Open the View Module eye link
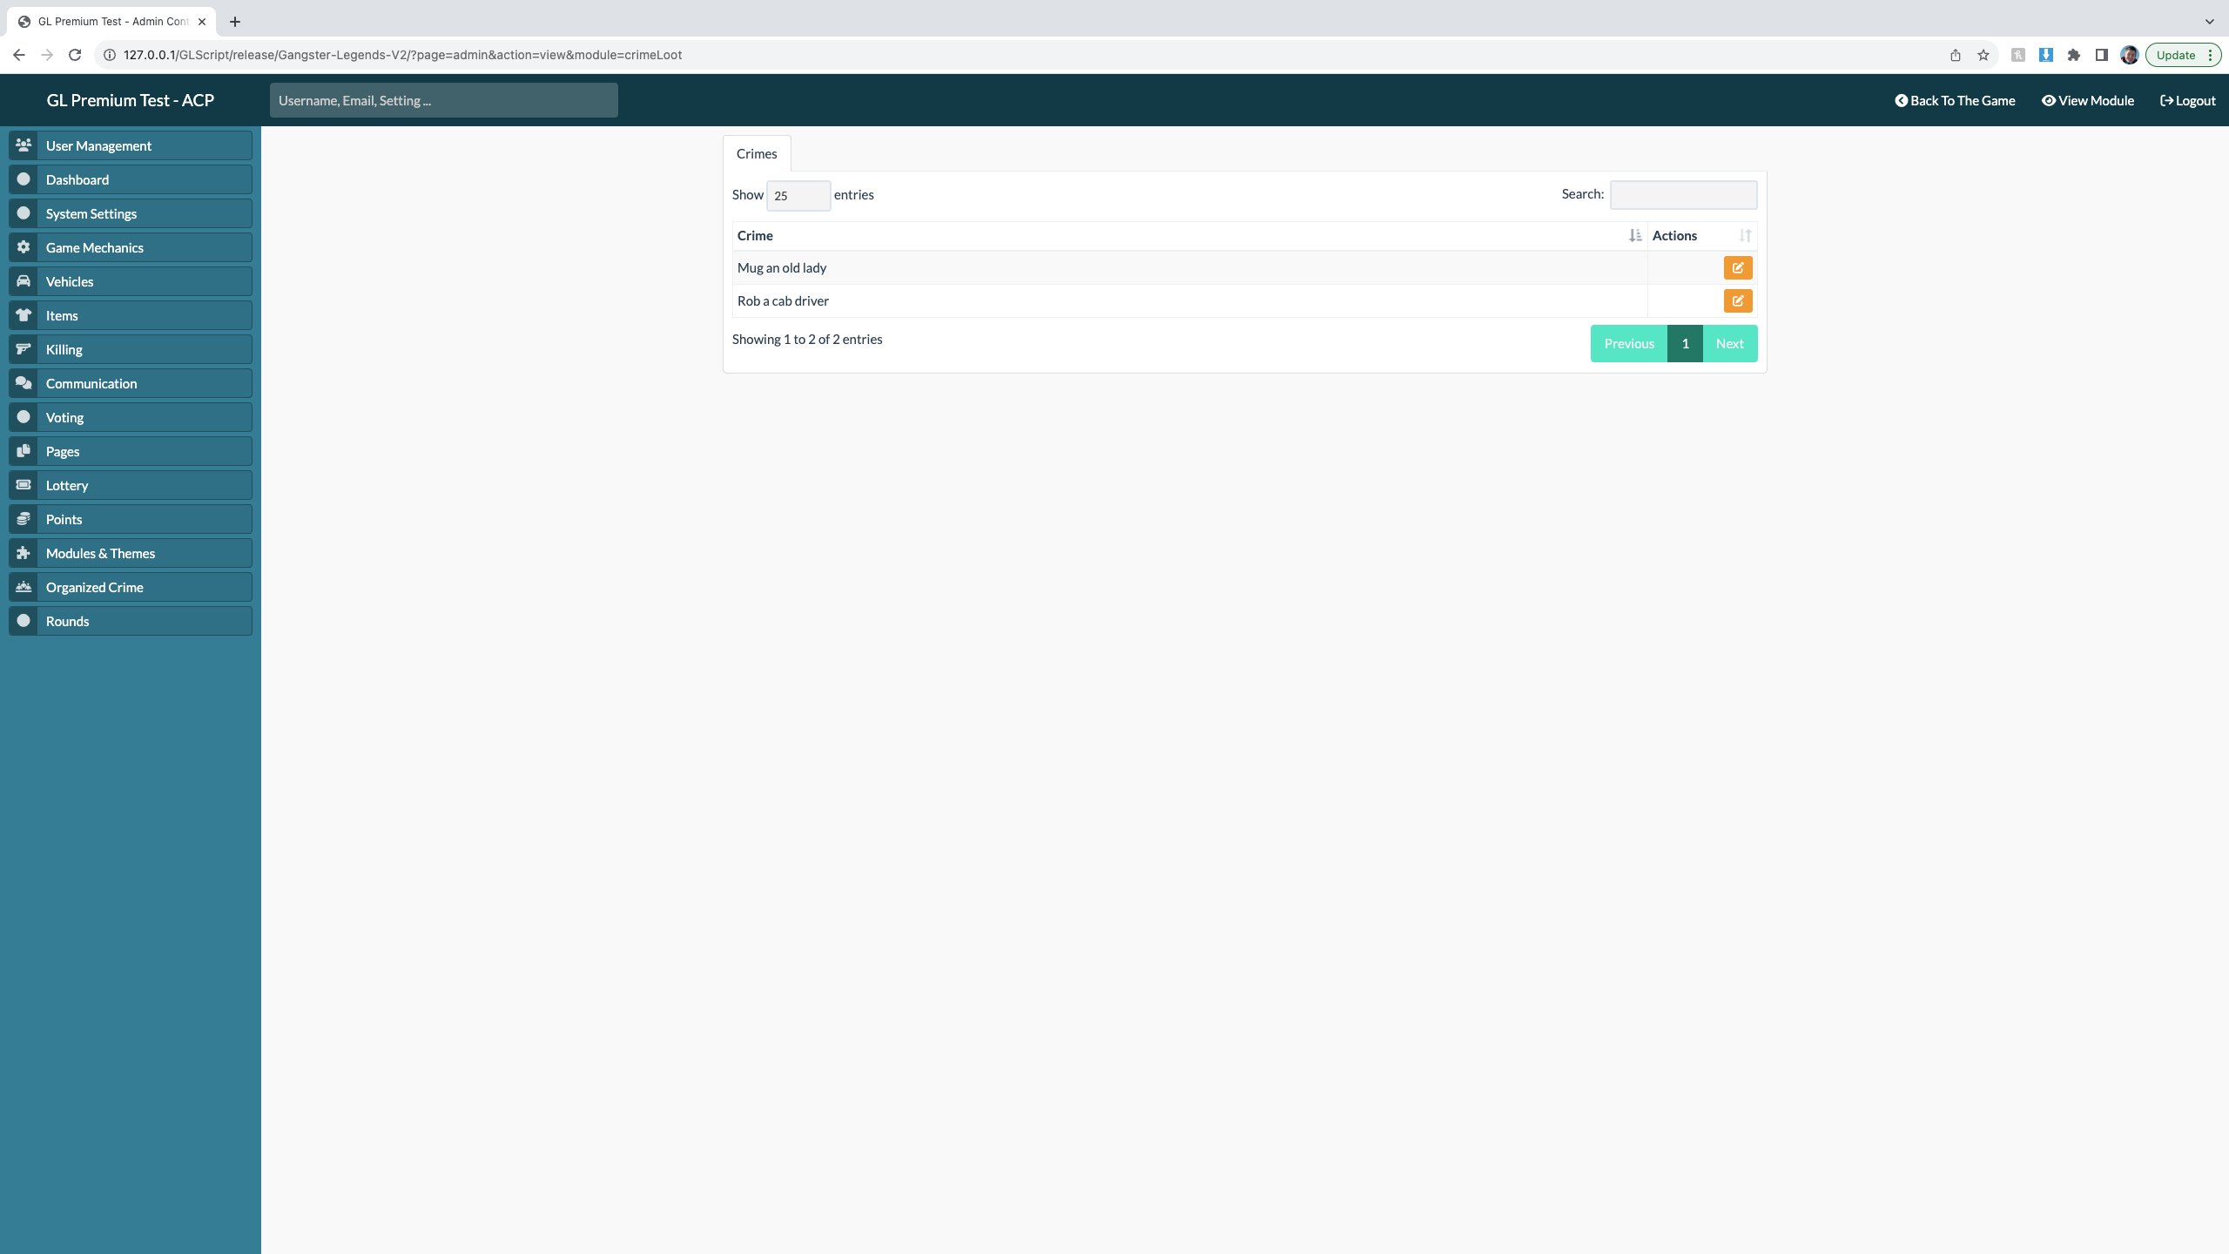The height and width of the screenshot is (1254, 2229). tap(2088, 101)
